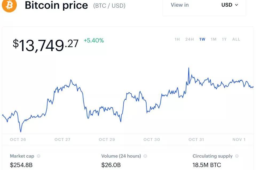Click the $254.8B market cap value
Screen dimensions: 256x170
[x=21, y=165]
